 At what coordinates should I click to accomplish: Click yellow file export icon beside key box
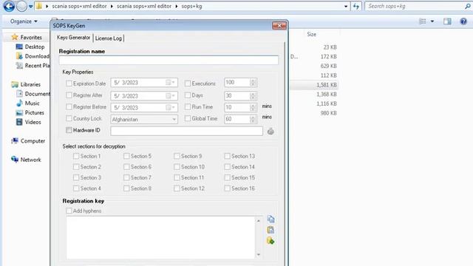[x=270, y=241]
